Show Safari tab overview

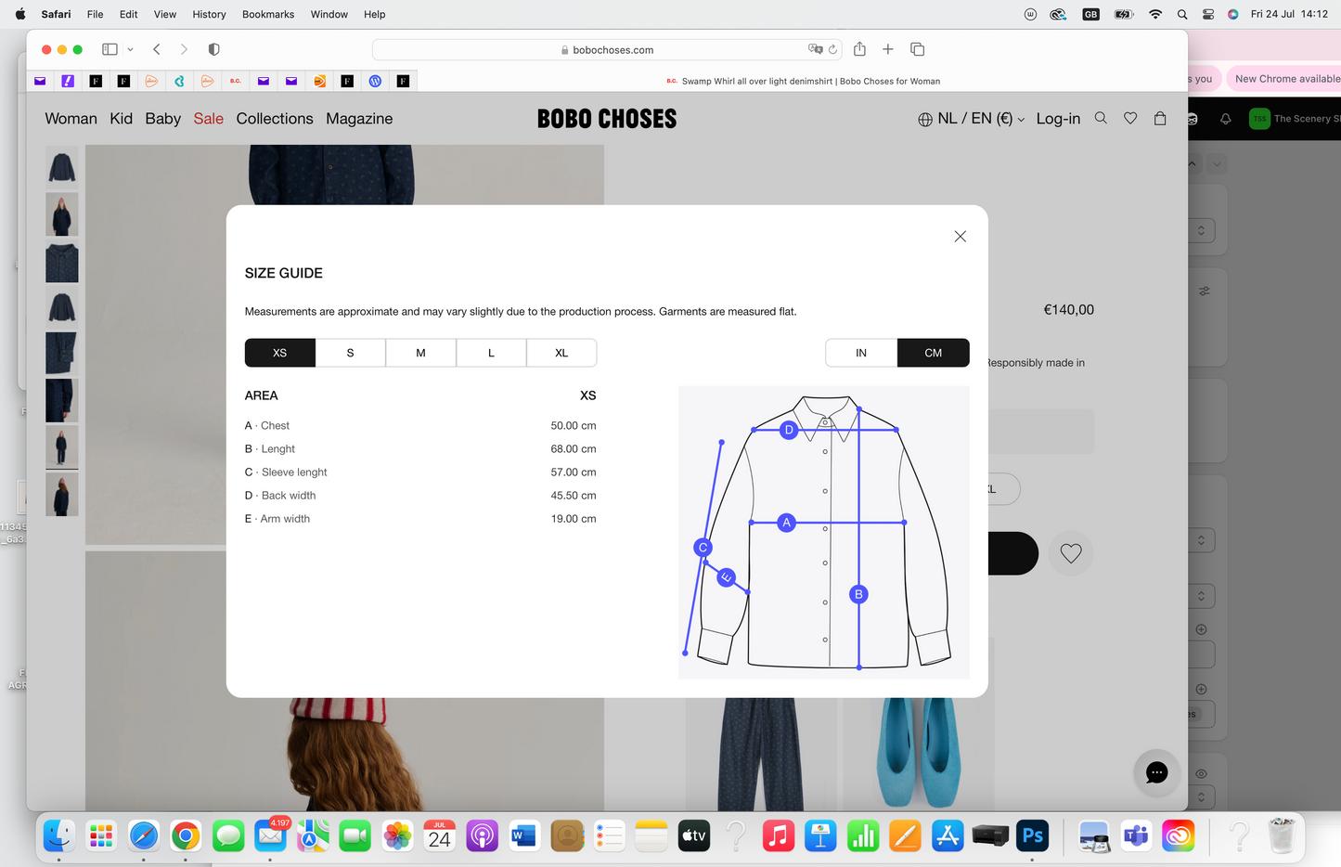point(917,49)
